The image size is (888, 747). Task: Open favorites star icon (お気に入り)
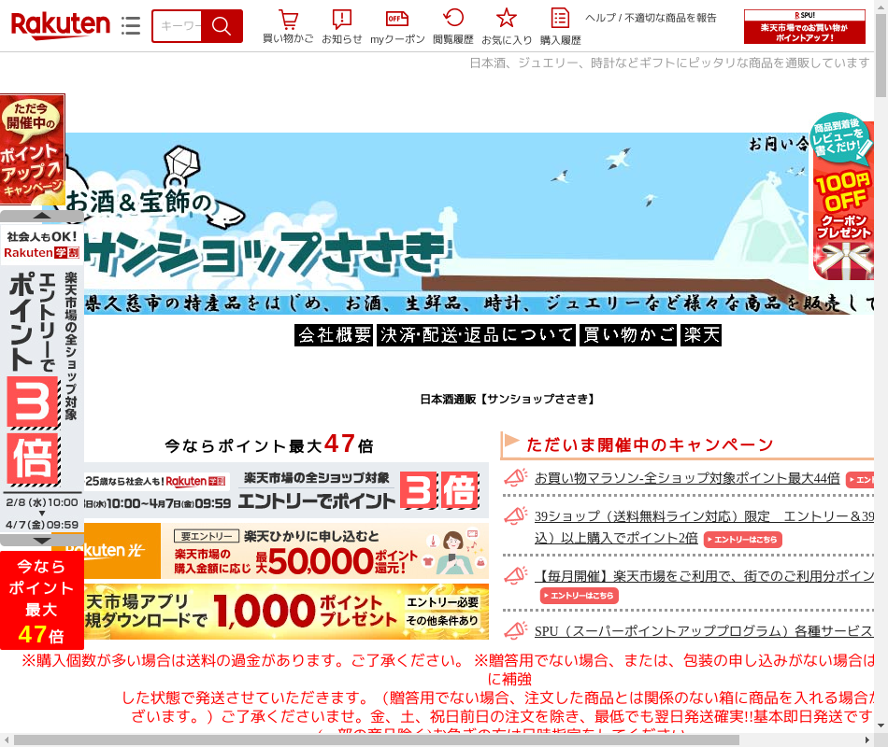[x=507, y=26]
